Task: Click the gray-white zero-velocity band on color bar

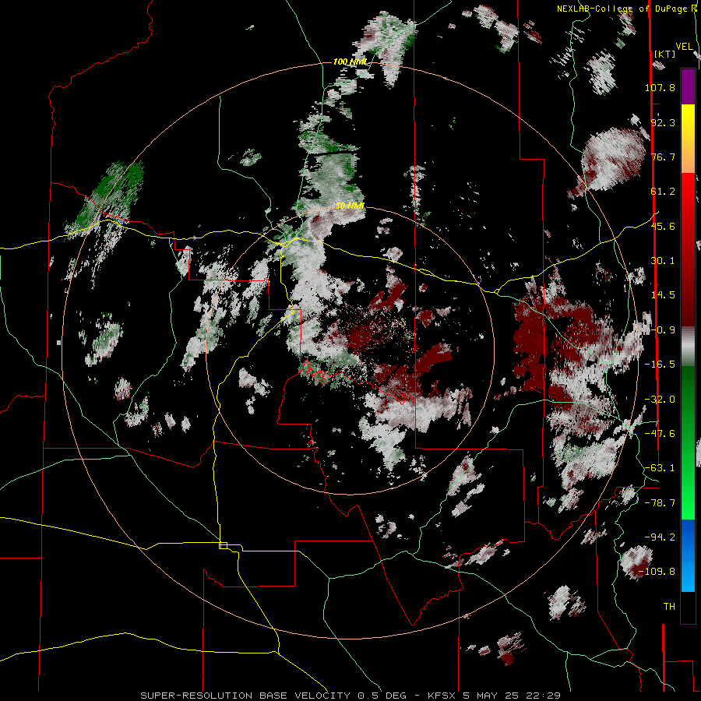Action: point(688,347)
